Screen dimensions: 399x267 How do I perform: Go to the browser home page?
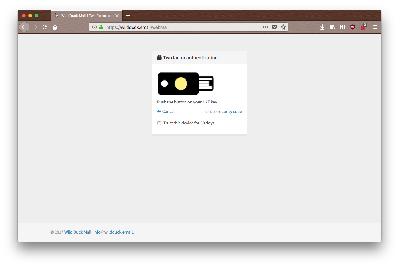pyautogui.click(x=55, y=27)
